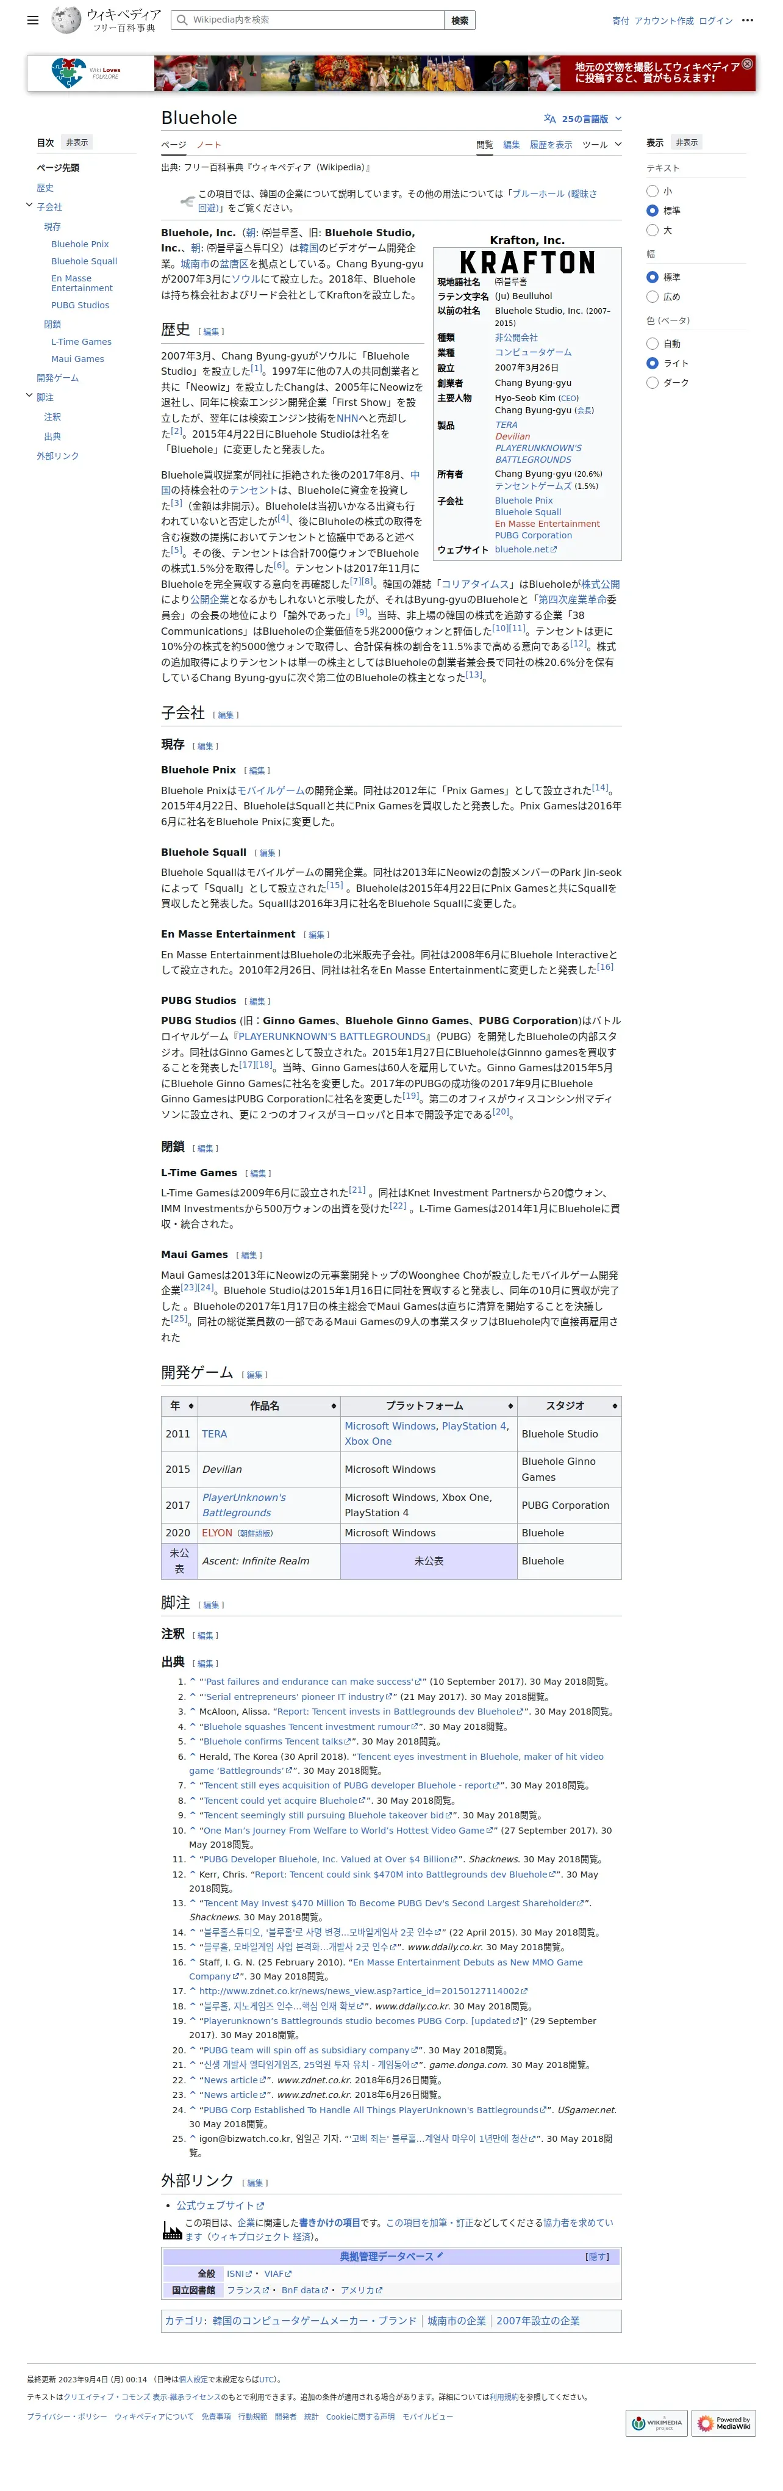The height and width of the screenshot is (2491, 783).
Task: Open the 履歴を表示 history tab
Action: click(x=551, y=145)
